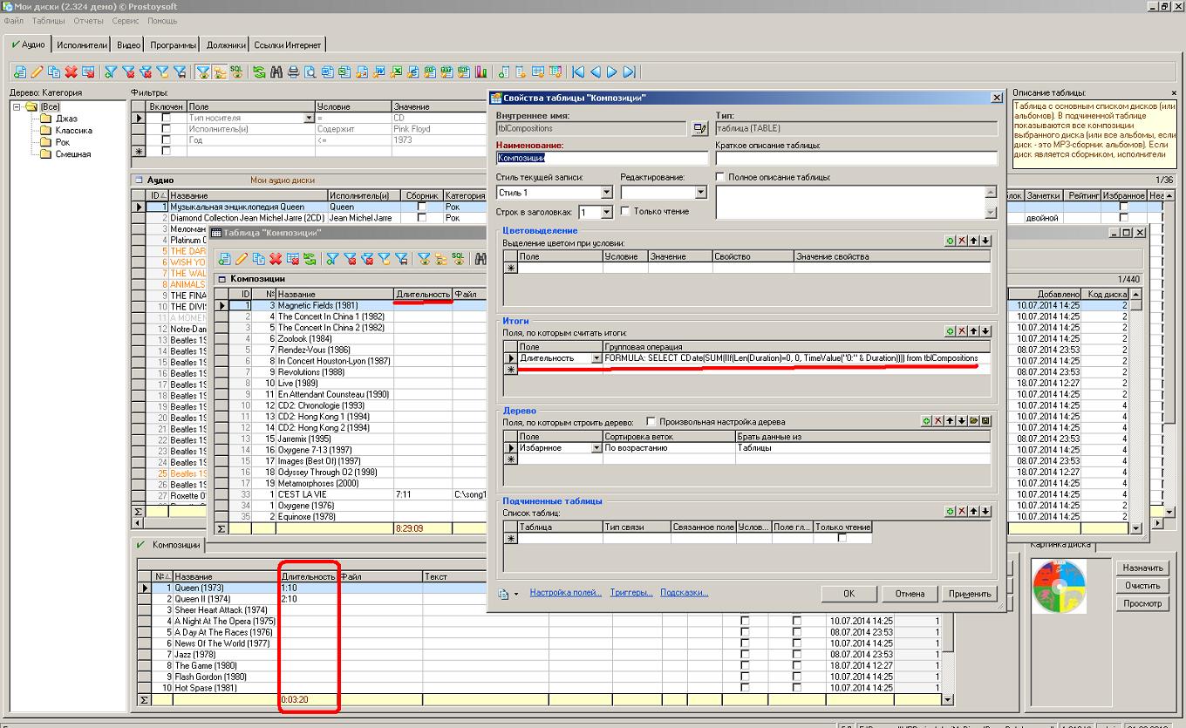Move row up in Итоги section

974,331
